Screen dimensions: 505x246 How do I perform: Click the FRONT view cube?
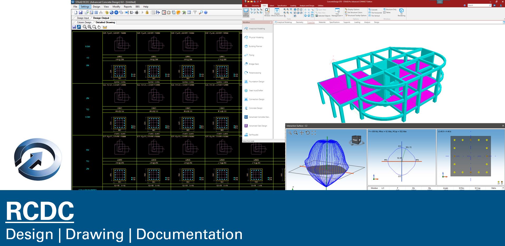355,140
